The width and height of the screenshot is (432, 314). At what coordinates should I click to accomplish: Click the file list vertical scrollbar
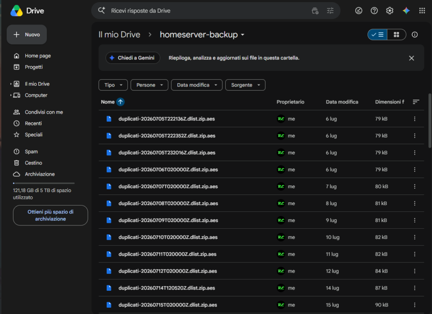pos(430,121)
